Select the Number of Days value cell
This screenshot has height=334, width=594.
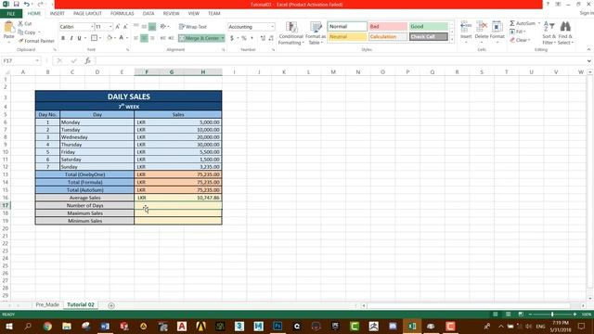(178, 205)
